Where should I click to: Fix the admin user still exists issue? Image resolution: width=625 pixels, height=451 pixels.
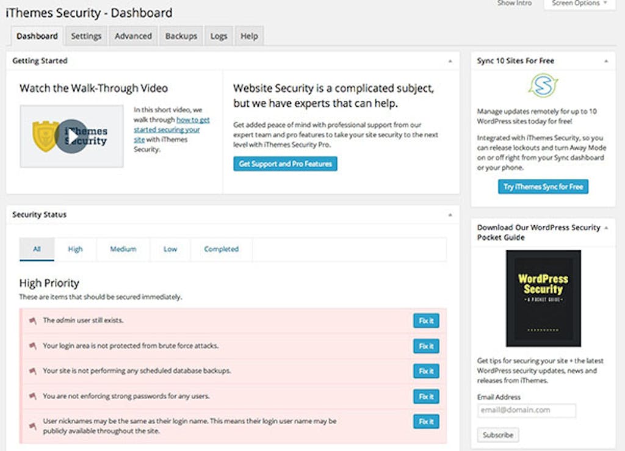pos(426,320)
